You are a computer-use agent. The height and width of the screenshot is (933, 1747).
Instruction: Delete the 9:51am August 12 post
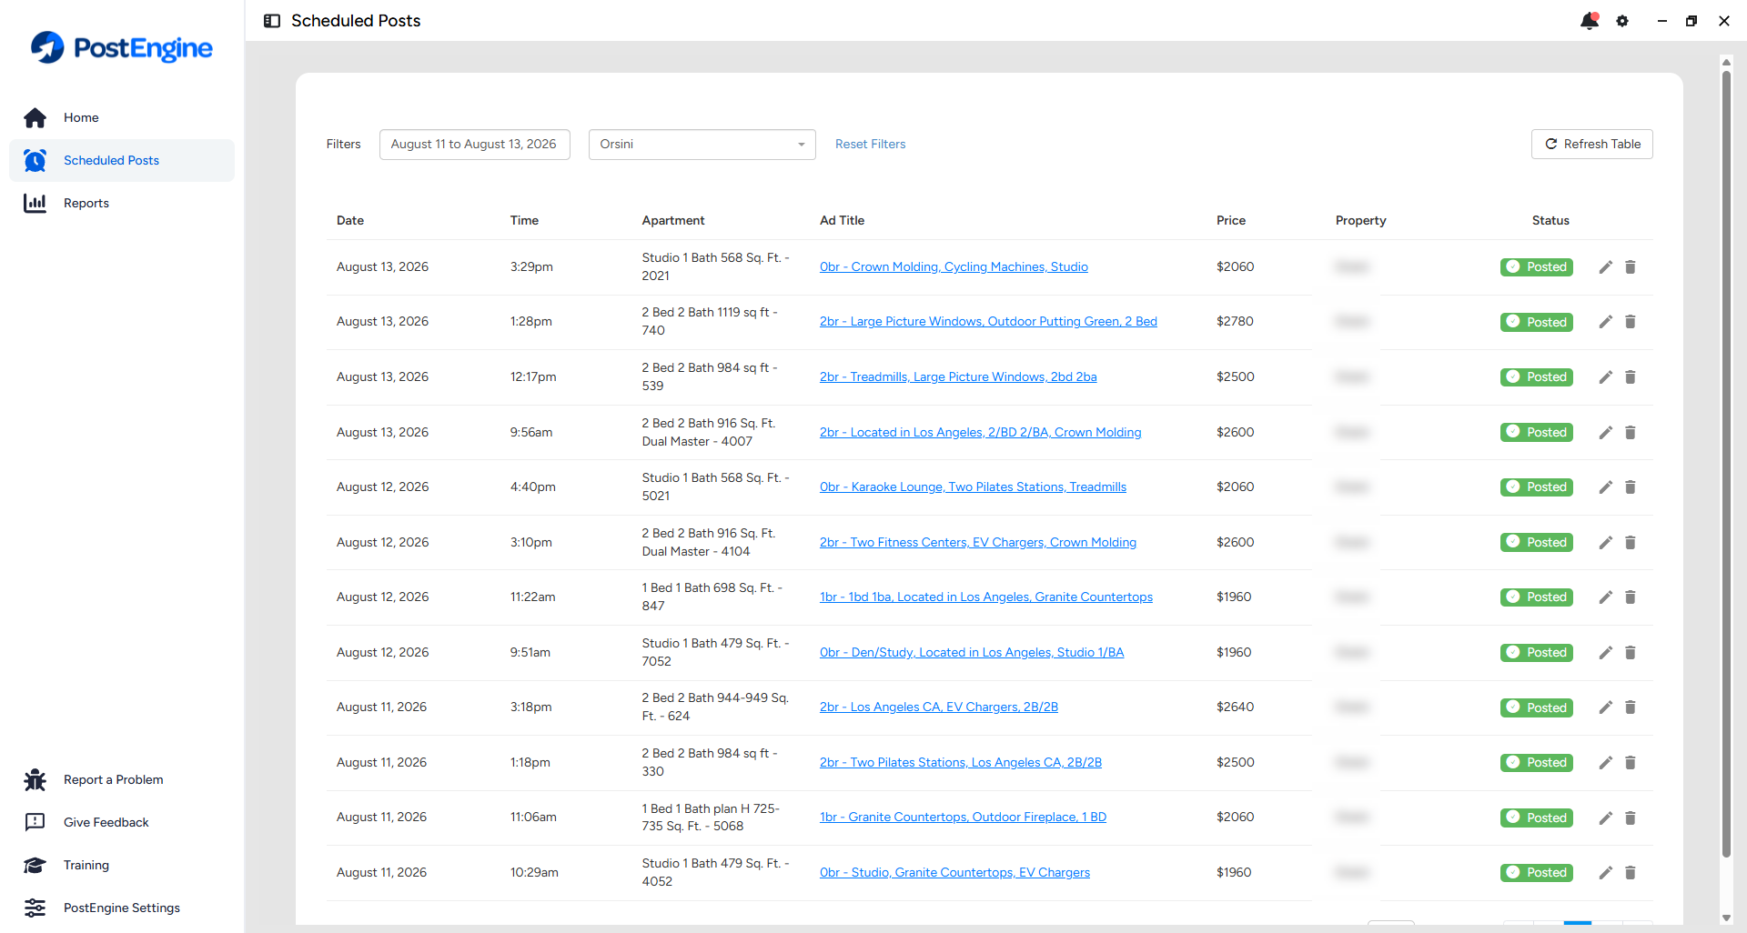[x=1631, y=653]
